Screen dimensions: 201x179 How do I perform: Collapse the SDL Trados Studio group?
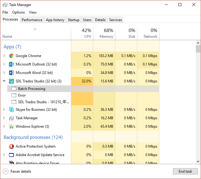[4, 81]
